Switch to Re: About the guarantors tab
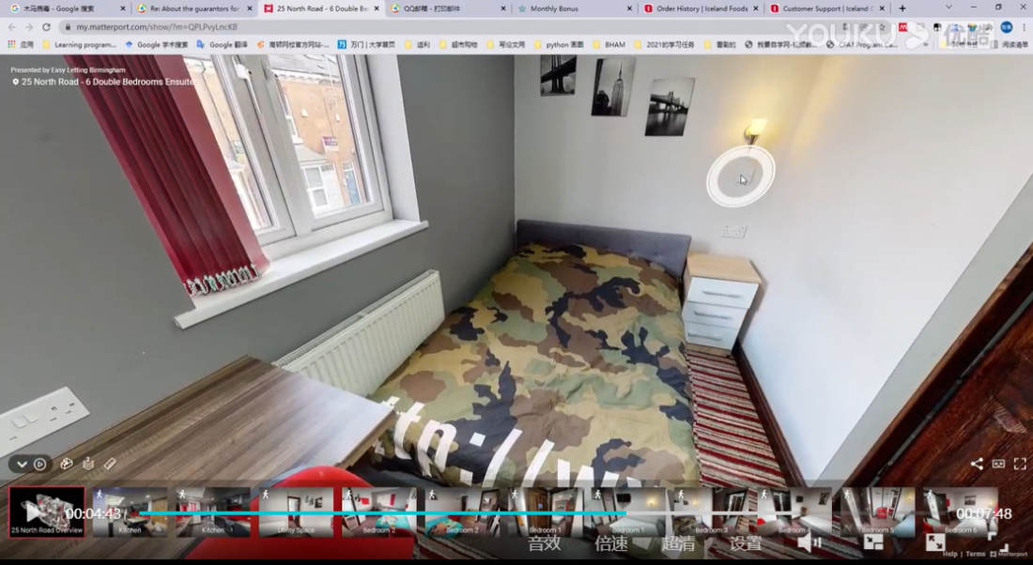The image size is (1033, 565). point(194,8)
